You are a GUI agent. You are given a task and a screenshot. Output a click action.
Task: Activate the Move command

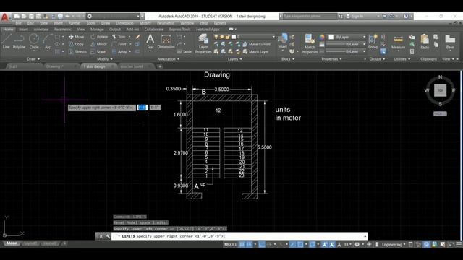77,37
